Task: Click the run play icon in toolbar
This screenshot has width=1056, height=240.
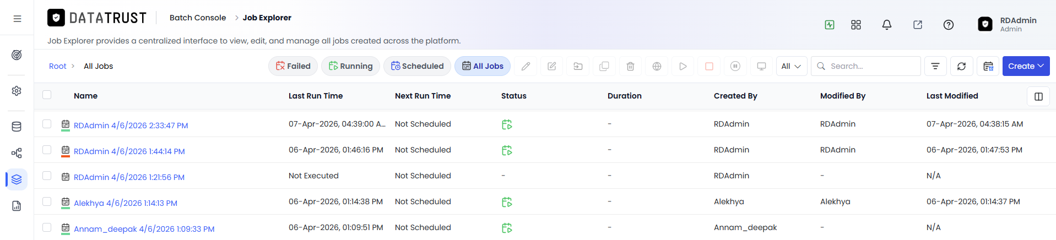Action: tap(683, 66)
